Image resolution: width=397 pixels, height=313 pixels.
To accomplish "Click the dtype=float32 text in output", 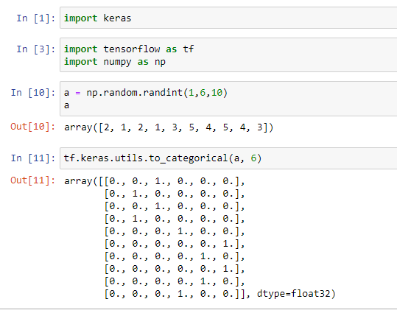I will point(296,294).
